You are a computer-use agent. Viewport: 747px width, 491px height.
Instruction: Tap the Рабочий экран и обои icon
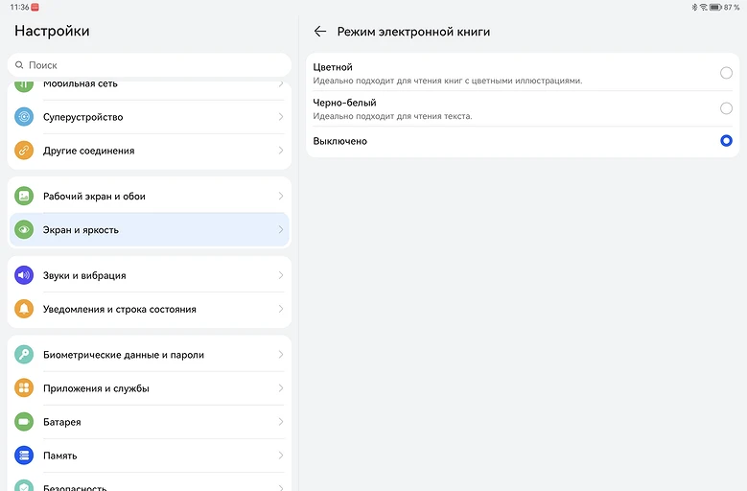point(24,196)
